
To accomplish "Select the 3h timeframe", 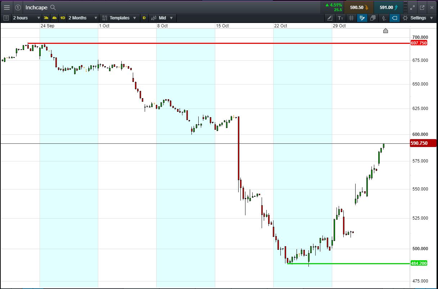I will click(46, 18).
